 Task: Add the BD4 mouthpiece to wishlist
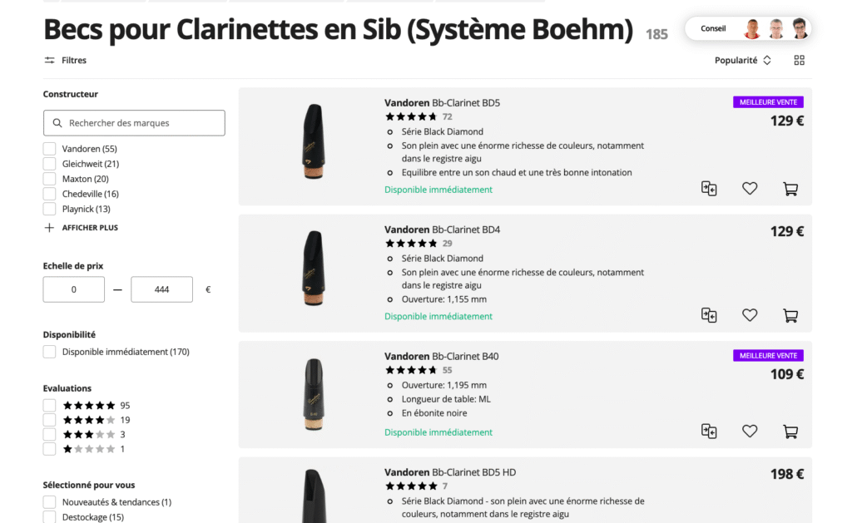(750, 315)
